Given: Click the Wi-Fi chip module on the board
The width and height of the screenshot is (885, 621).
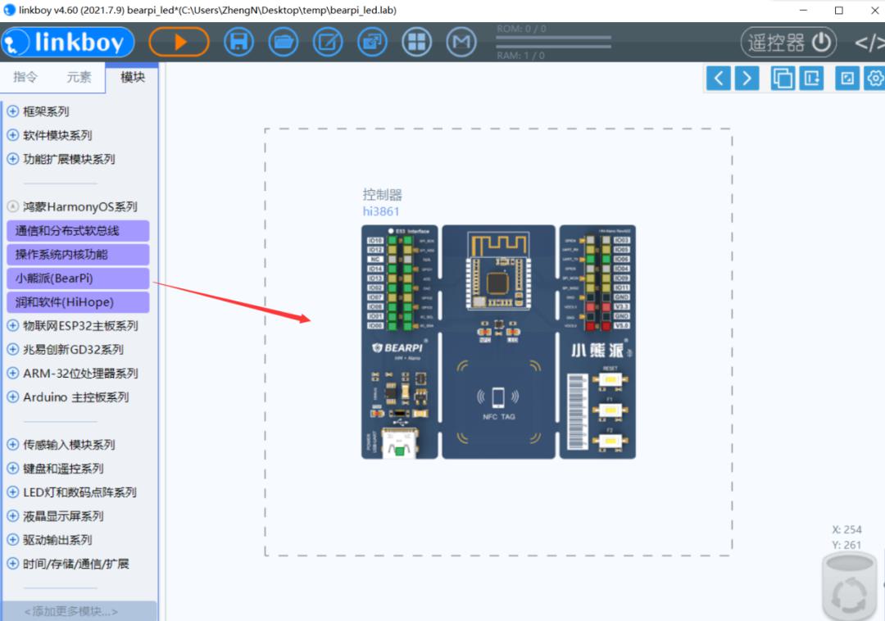Looking at the screenshot, I should click(498, 270).
